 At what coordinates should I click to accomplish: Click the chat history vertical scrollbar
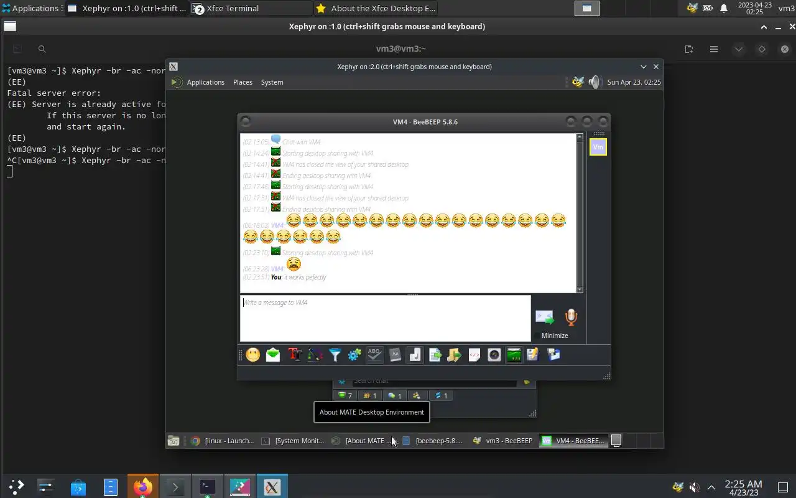pos(580,212)
